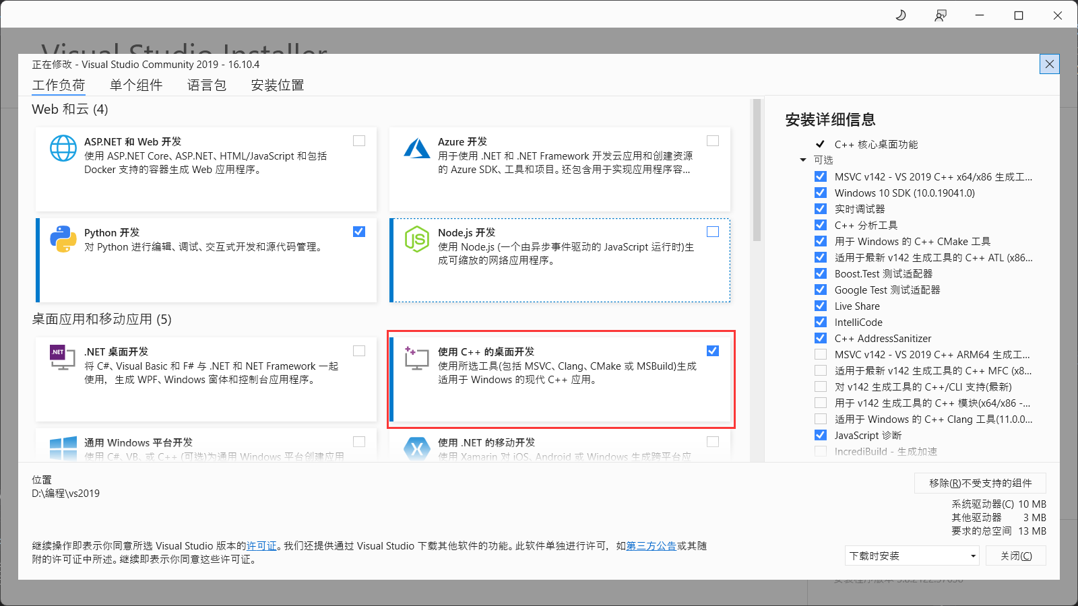Check the Node.js 开发 workload checkbox
1078x606 pixels.
tap(713, 232)
